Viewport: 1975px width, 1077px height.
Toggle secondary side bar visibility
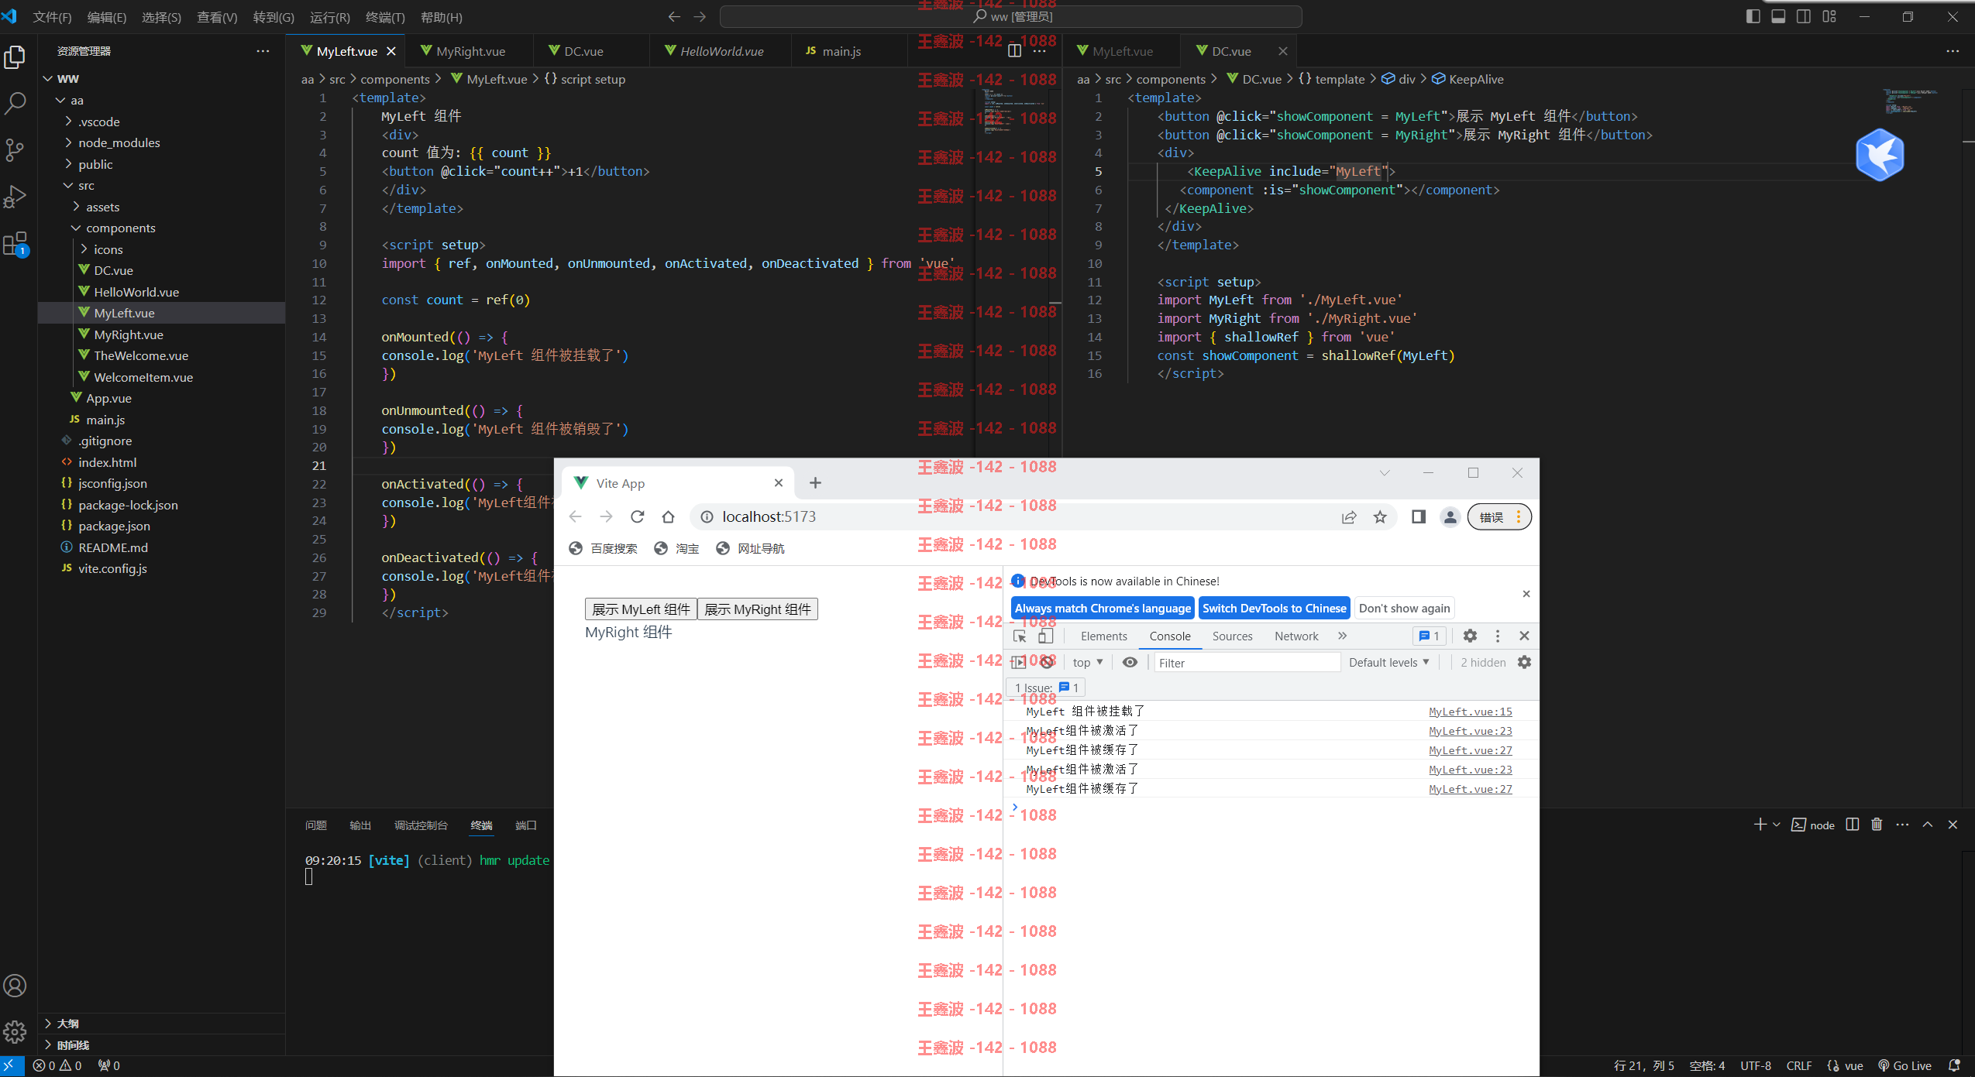coord(1804,16)
